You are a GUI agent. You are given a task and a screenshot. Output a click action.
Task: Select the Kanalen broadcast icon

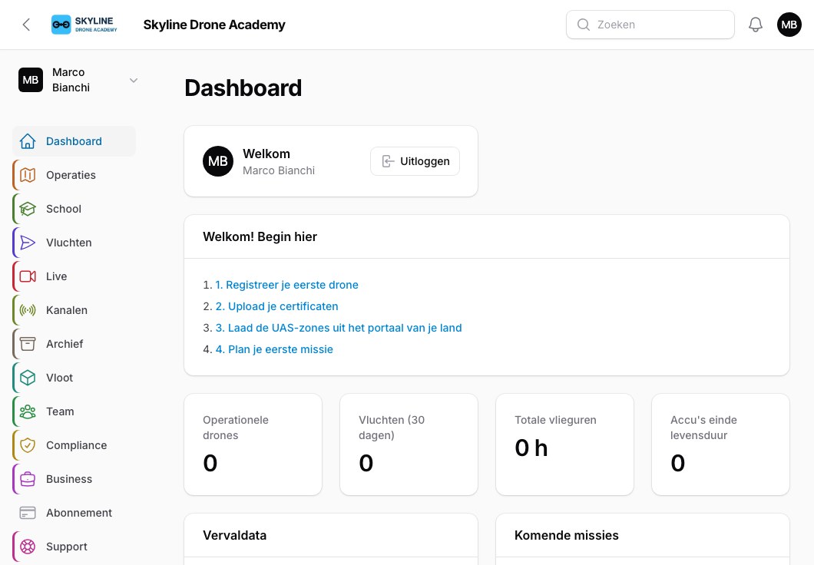28,310
